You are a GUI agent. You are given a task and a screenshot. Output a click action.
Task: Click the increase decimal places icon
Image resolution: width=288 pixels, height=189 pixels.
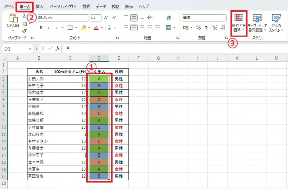[215, 27]
